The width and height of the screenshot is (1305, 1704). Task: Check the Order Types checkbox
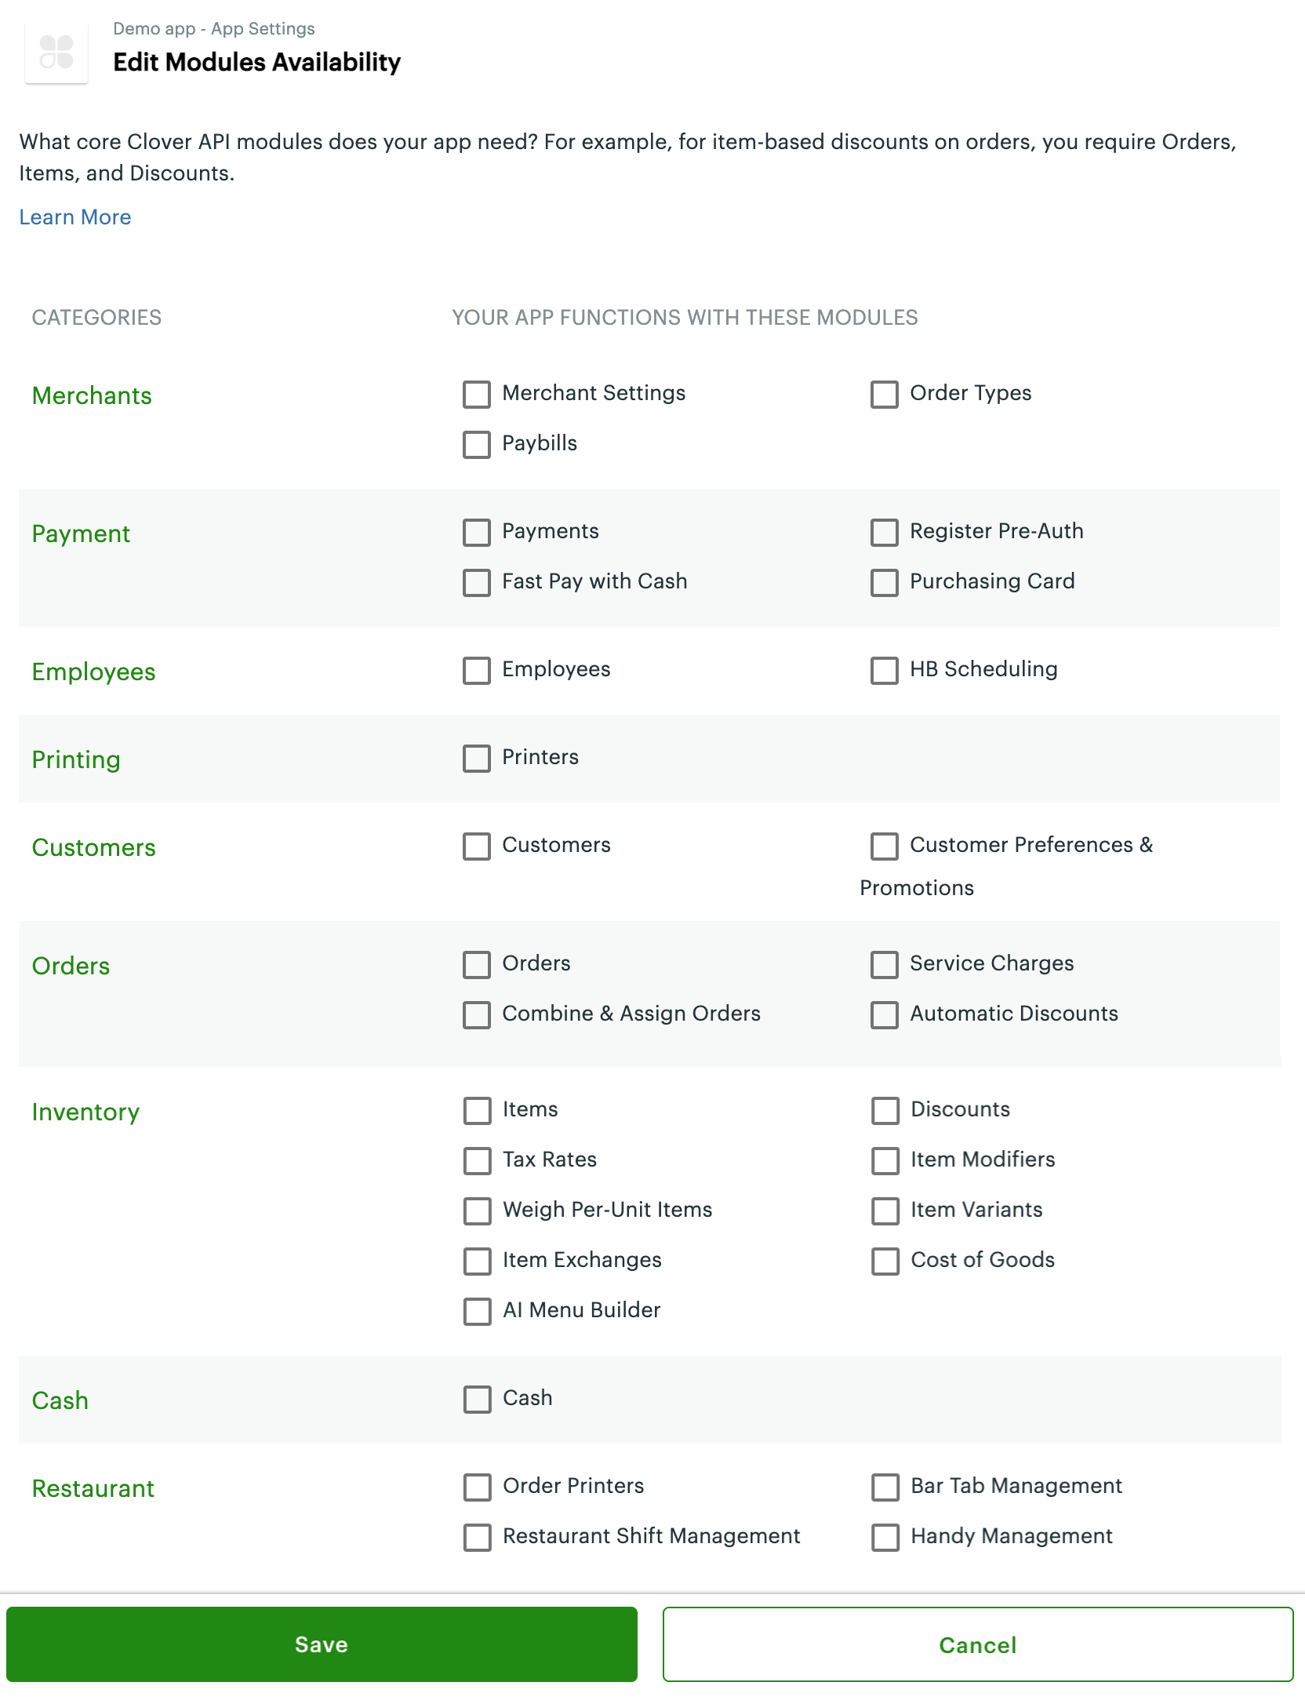click(885, 395)
